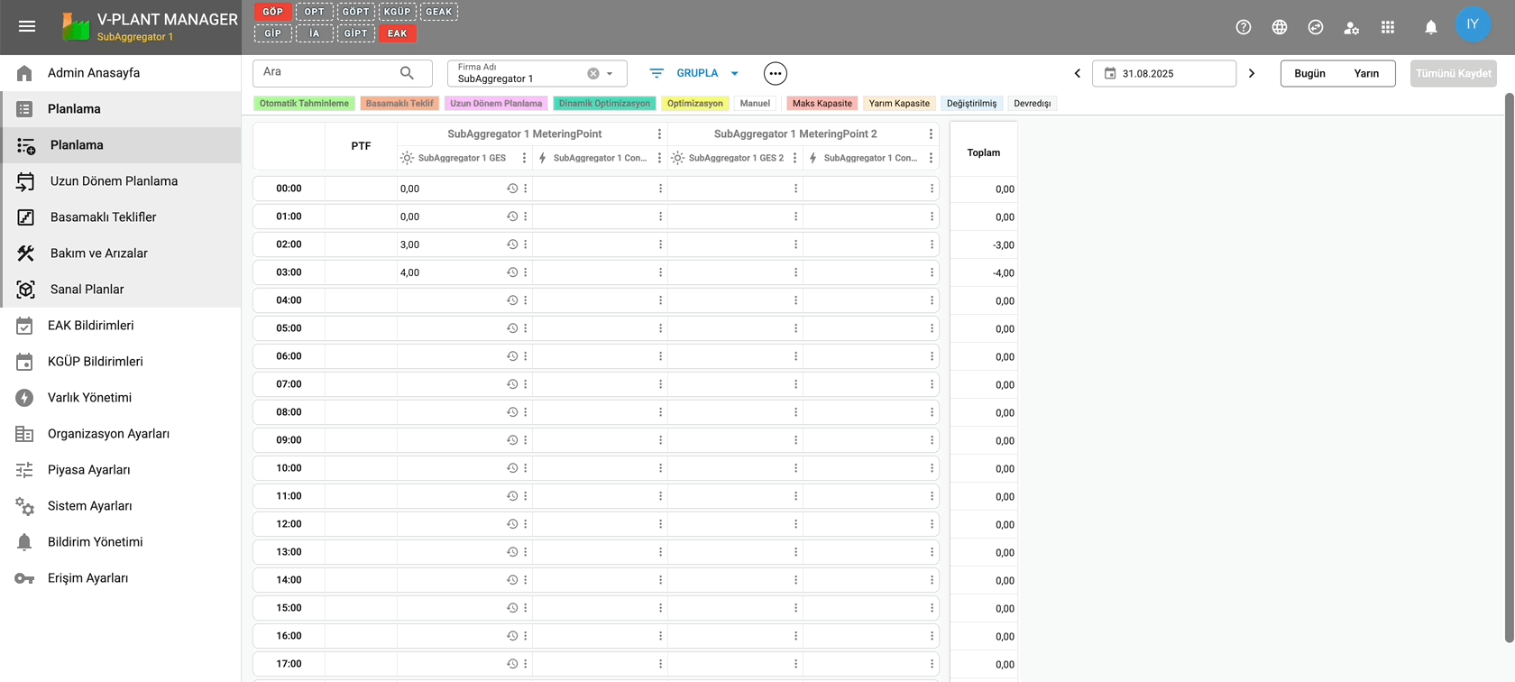Expand the Firma Adı dropdown
This screenshot has height=682, width=1515.
pos(611,73)
